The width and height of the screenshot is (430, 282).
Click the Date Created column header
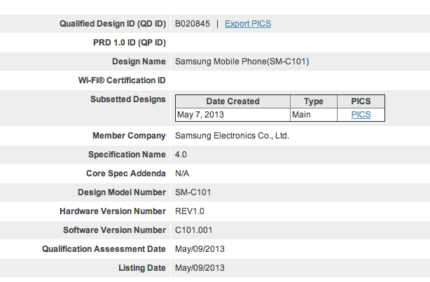point(233,101)
